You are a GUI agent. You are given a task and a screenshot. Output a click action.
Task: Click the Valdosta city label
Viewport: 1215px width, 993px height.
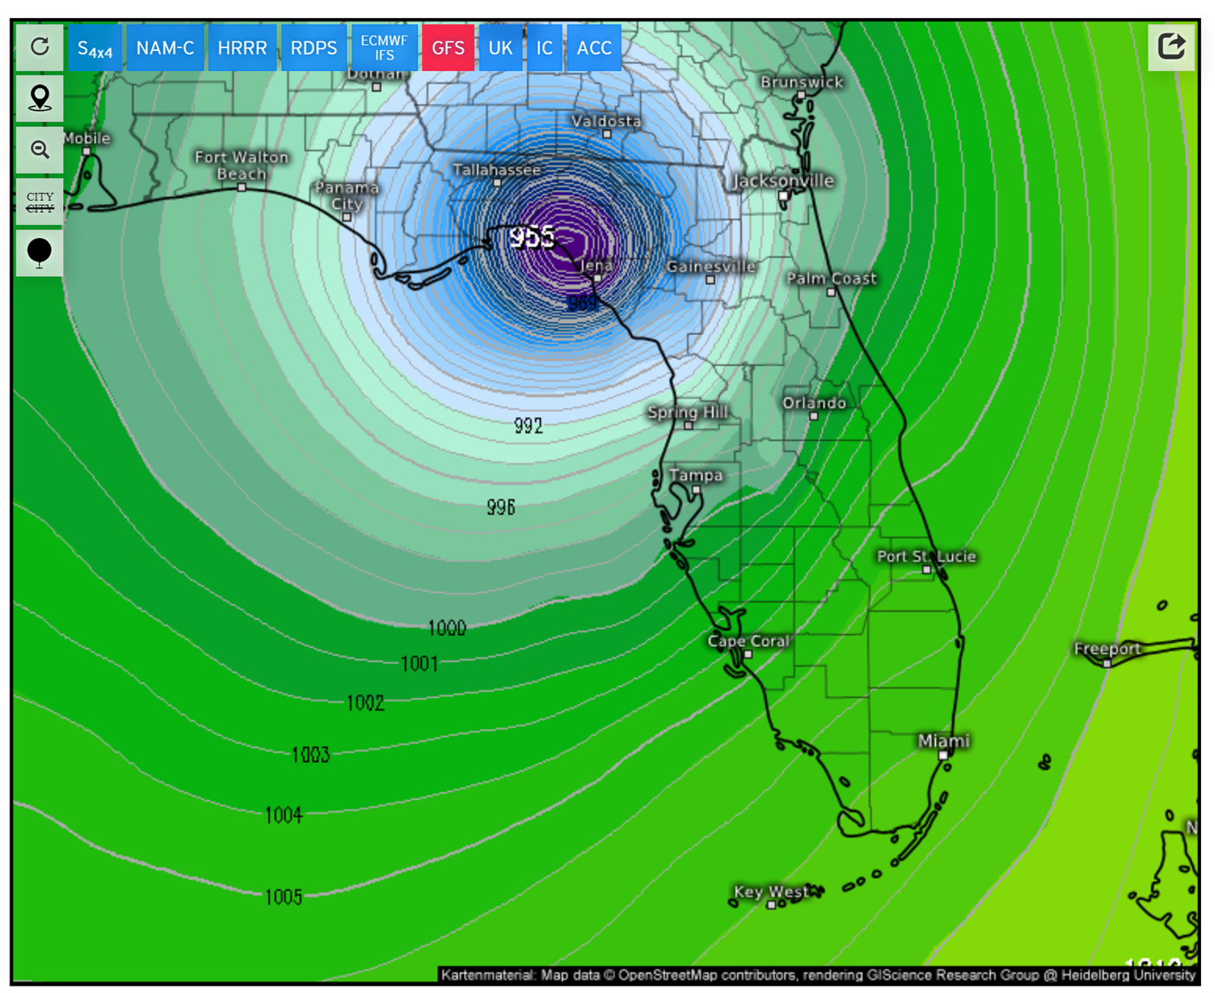tap(607, 121)
